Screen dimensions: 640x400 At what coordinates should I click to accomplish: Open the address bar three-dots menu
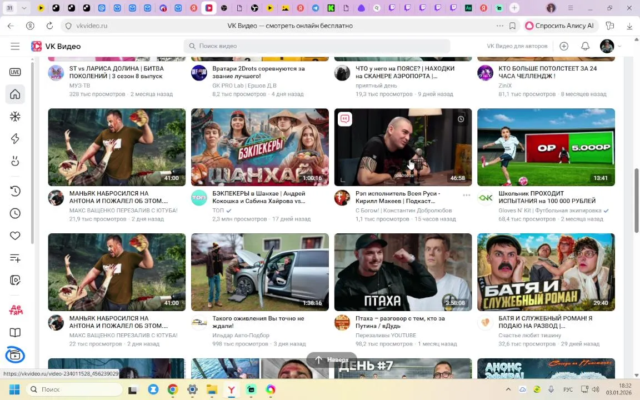[499, 26]
